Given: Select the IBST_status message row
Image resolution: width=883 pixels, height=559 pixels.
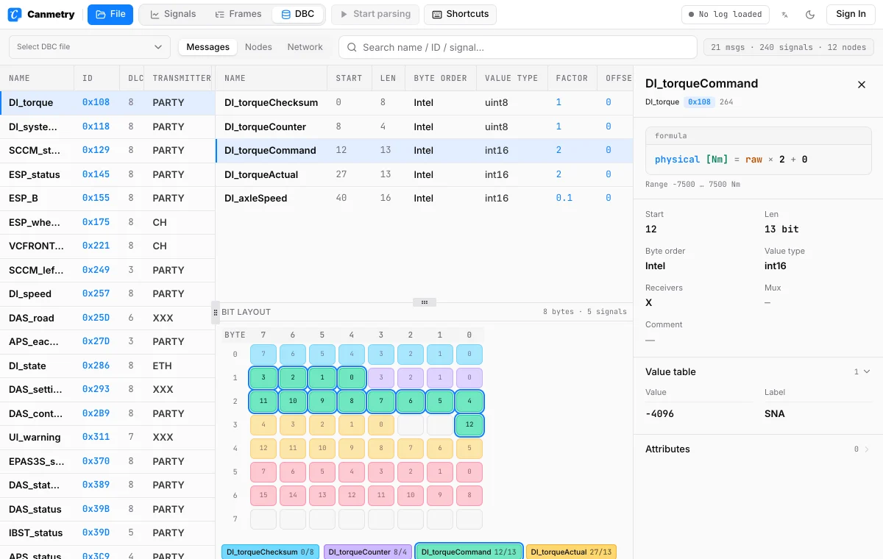Looking at the screenshot, I should click(x=107, y=533).
